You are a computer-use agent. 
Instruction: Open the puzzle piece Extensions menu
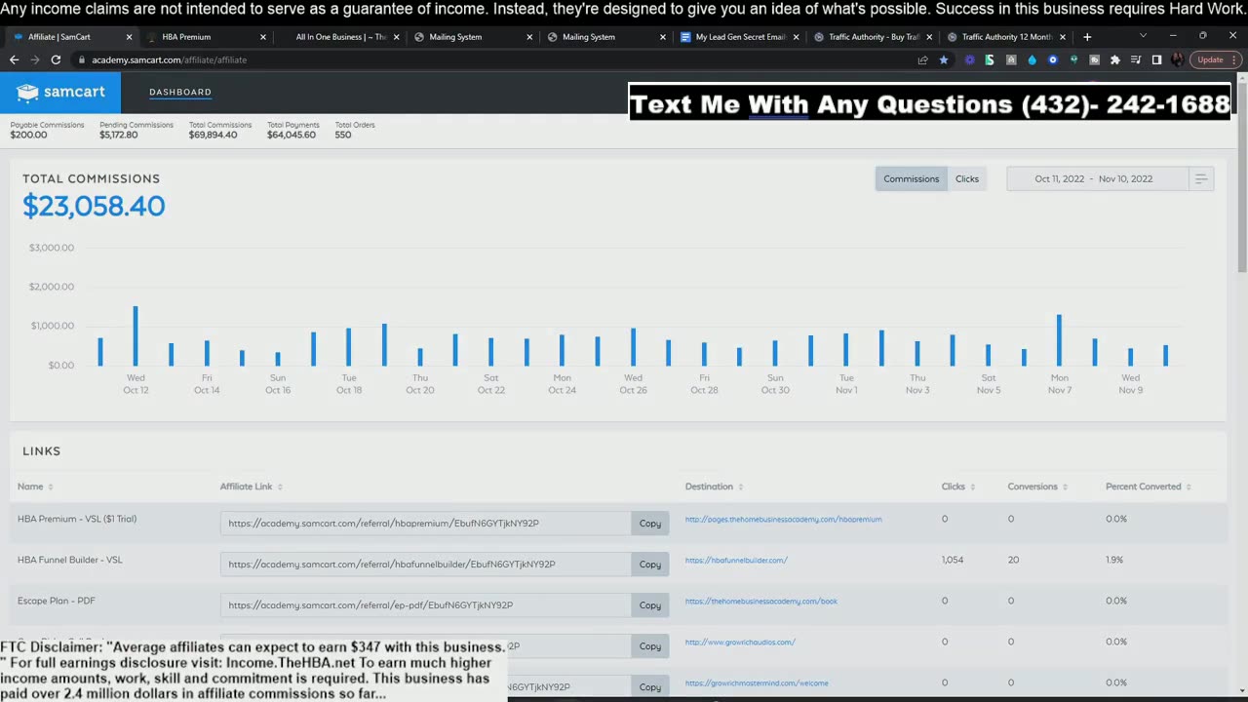tap(1115, 59)
